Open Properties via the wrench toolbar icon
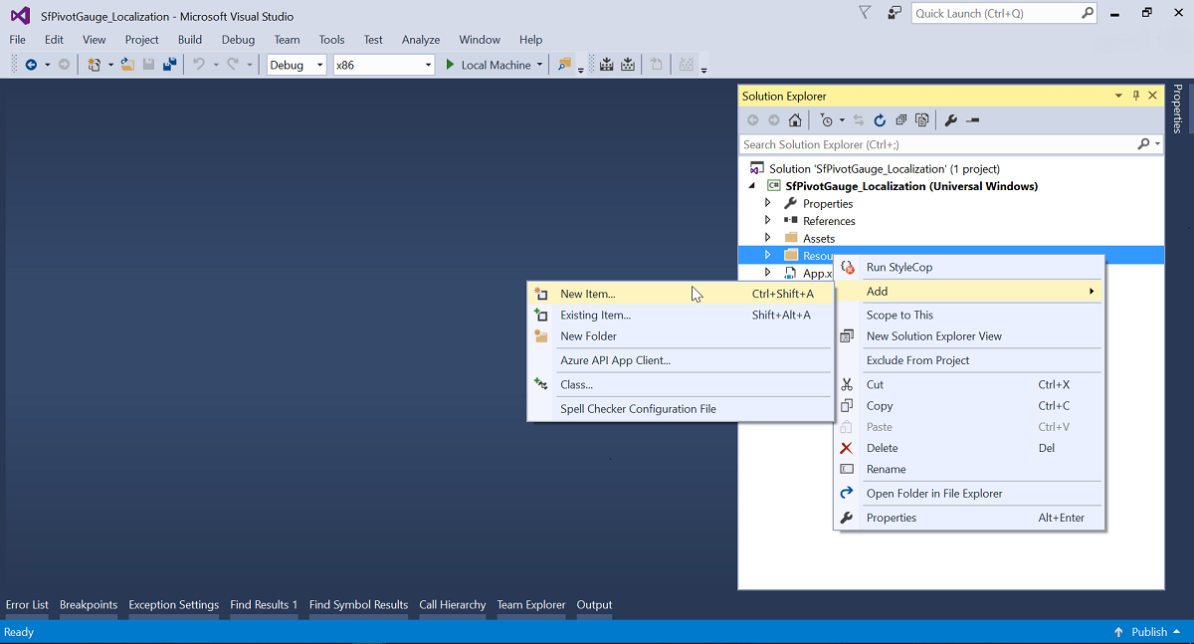Screen dimensions: 1194x644 click(x=950, y=120)
